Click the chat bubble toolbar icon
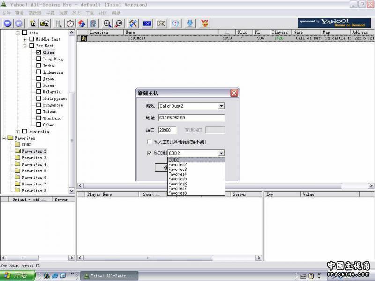Screen dimensions: 375x281 176,23
